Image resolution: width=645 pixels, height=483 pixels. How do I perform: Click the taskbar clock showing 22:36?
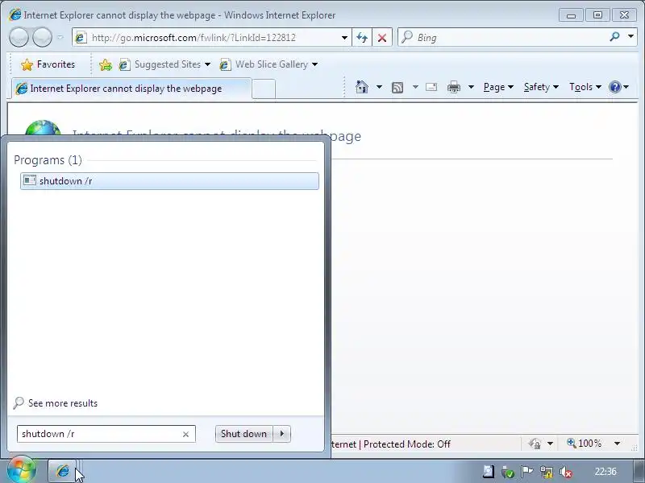(x=605, y=472)
